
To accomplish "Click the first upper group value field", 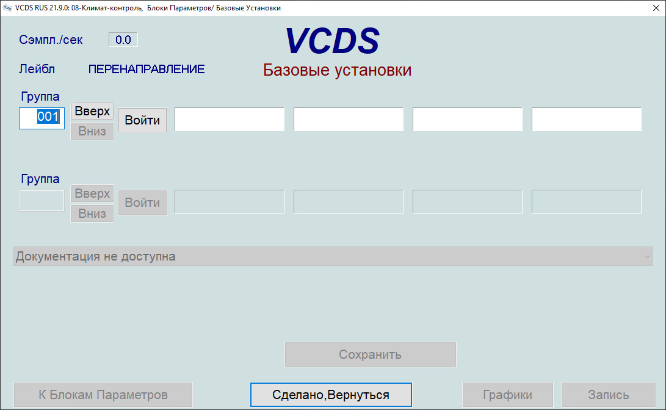I will tap(230, 119).
